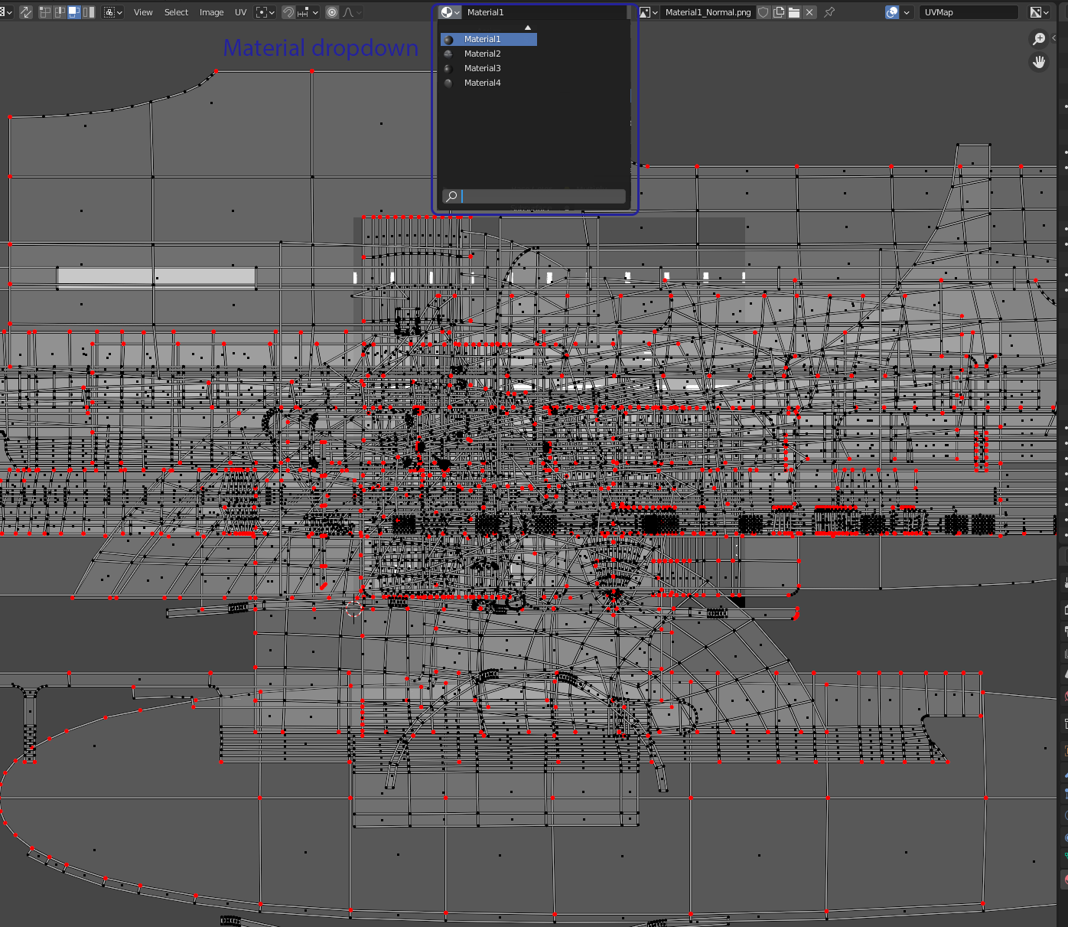
Task: Click the material search input field
Action: click(534, 197)
